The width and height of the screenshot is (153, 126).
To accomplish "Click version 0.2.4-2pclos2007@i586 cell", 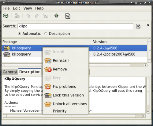I will 114,54.
